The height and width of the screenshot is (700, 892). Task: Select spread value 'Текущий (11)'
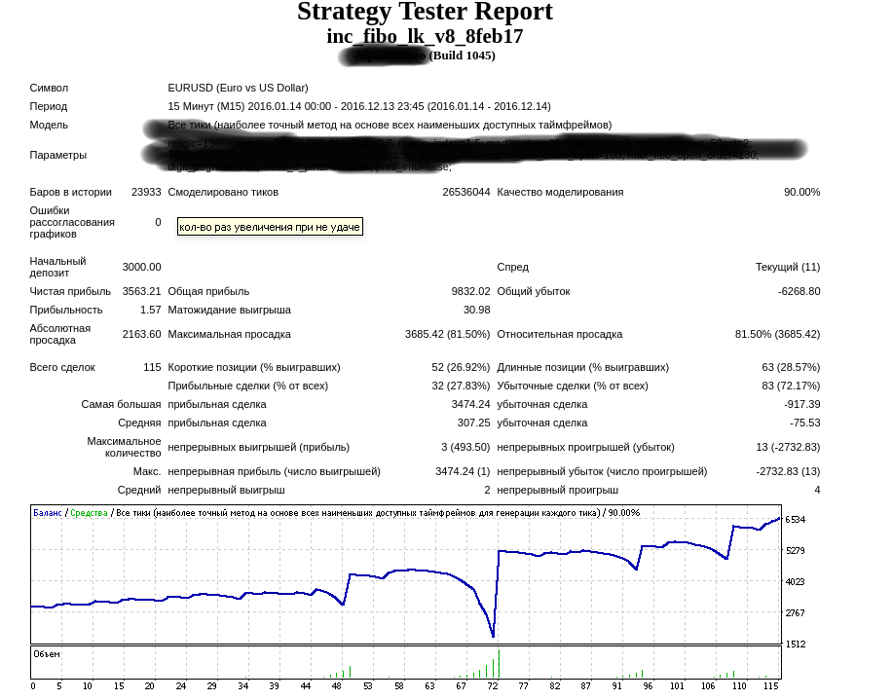click(788, 268)
